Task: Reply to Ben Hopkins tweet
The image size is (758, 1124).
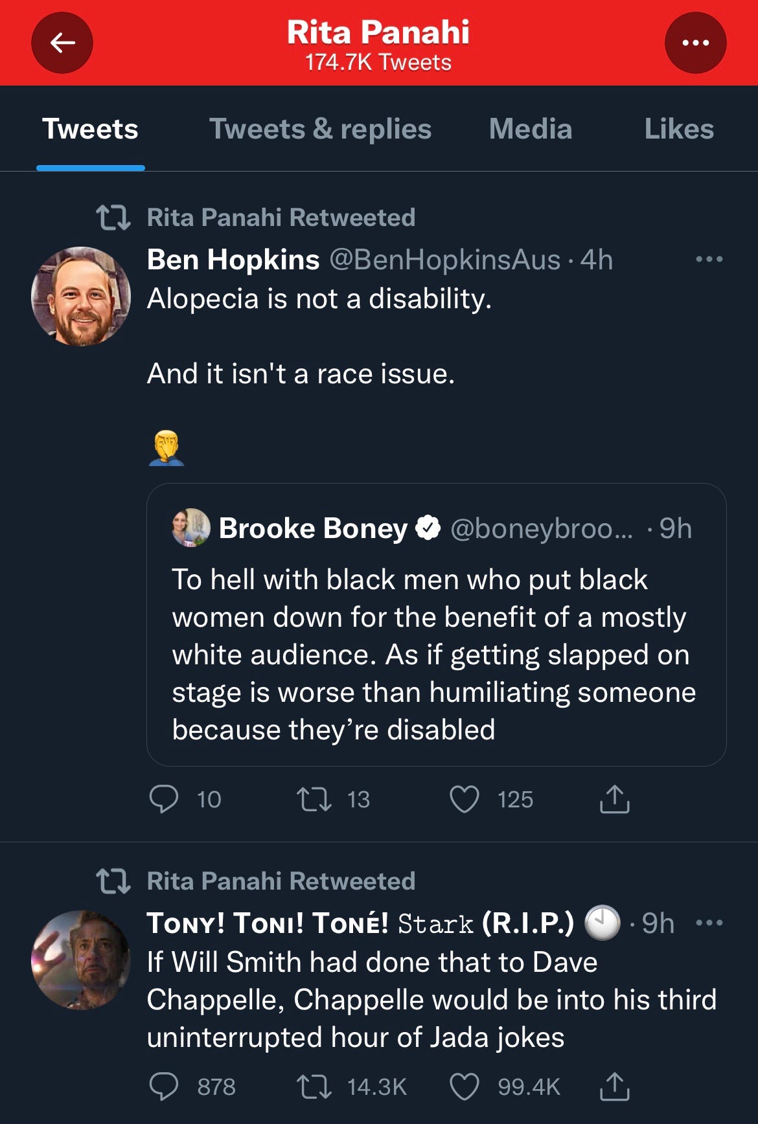Action: (x=163, y=799)
